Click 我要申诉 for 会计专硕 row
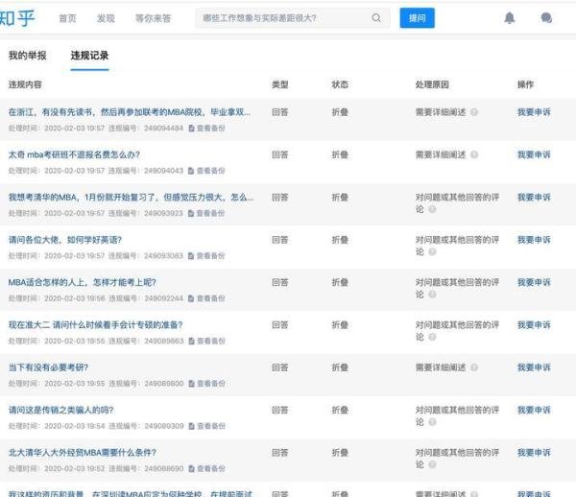The image size is (576, 497). (x=534, y=325)
